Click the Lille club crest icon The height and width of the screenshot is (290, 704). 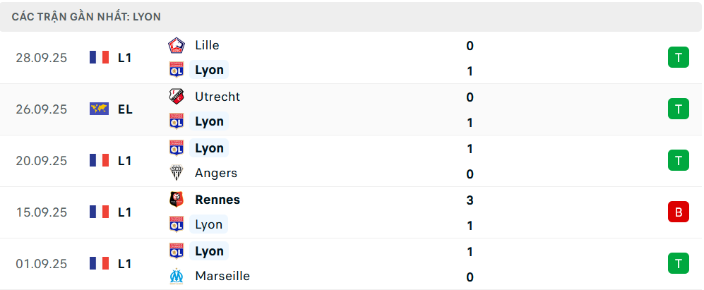176,45
